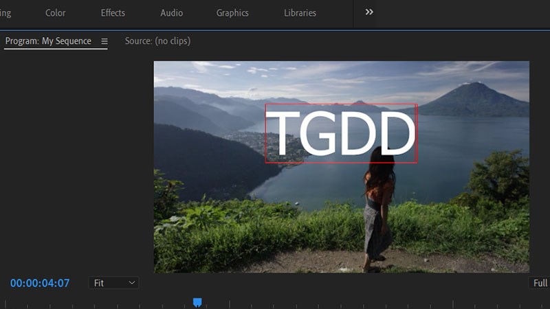The width and height of the screenshot is (550, 309).
Task: Go to the Libraries workspace
Action: [x=300, y=13]
